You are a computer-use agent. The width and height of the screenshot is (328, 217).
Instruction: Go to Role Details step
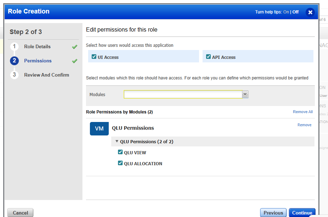coord(37,46)
